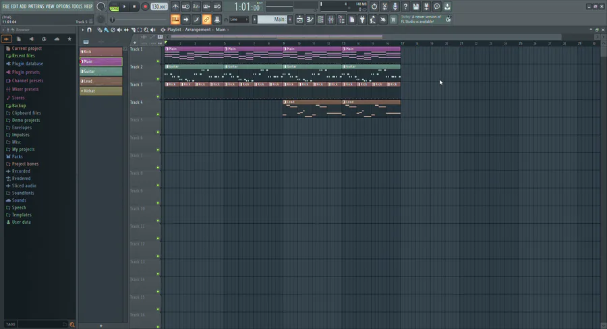Open the Mixer view icon
Image resolution: width=607 pixels, height=329 pixels.
pos(331,20)
